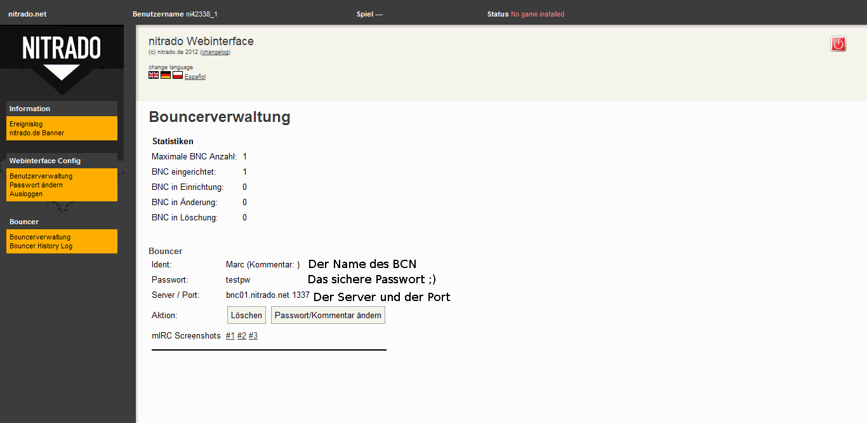Click server address bnc01.nitrado.net 1337
The height and width of the screenshot is (423, 867).
pos(268,295)
